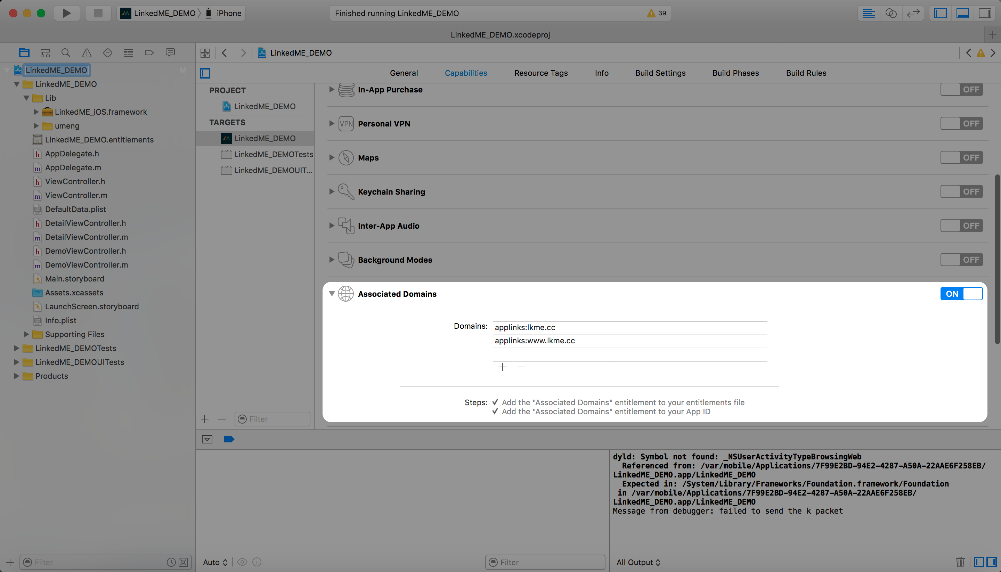Expand the Products group

click(16, 376)
